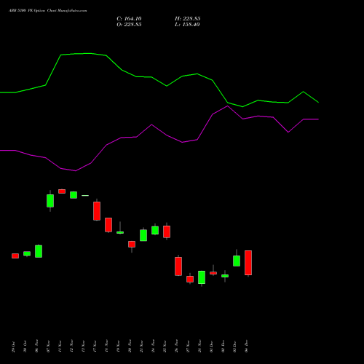Screen dimensions: 364x364
Task: Click the 07 Nov date label
Action: [x=48, y=346]
